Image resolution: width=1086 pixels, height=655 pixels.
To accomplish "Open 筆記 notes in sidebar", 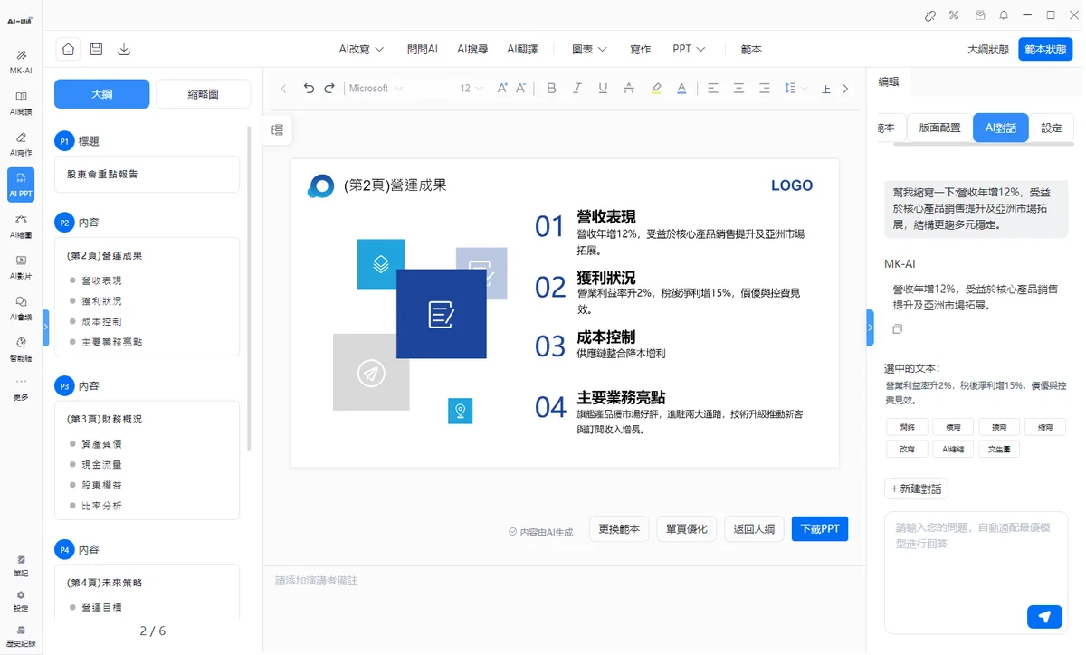I will pos(21,566).
